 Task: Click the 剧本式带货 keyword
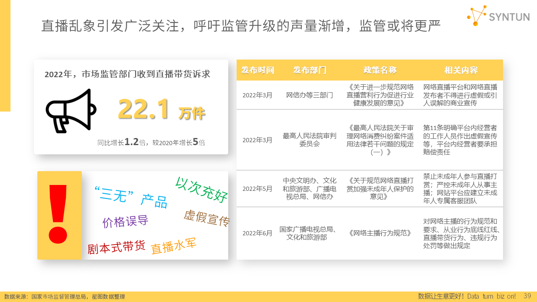pos(116,247)
